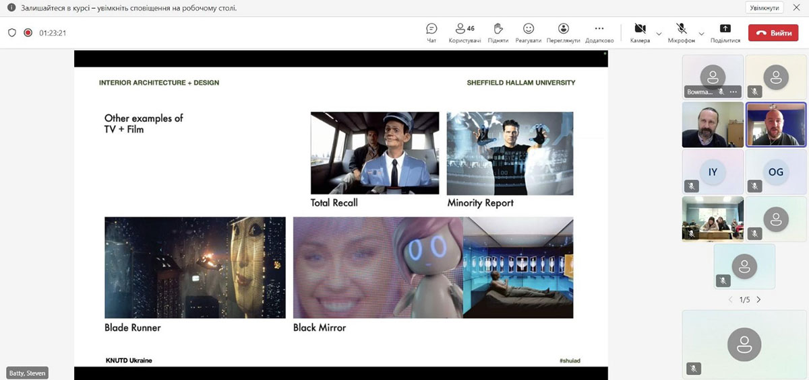Screen dimensions: 809x380
Task: Select bearded man in suit video tile
Action: pyautogui.click(x=713, y=124)
